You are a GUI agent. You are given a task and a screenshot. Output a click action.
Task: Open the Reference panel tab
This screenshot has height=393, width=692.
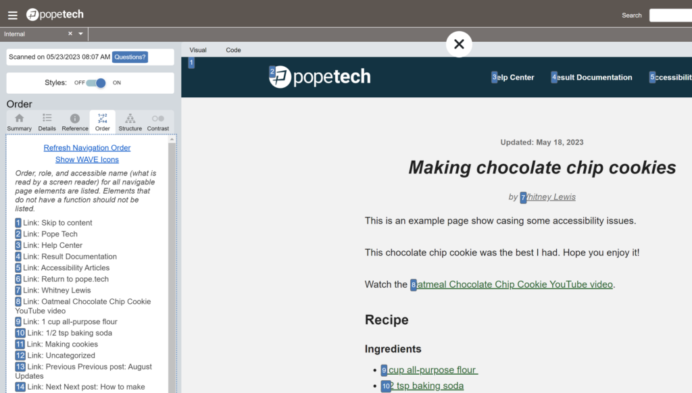75,122
